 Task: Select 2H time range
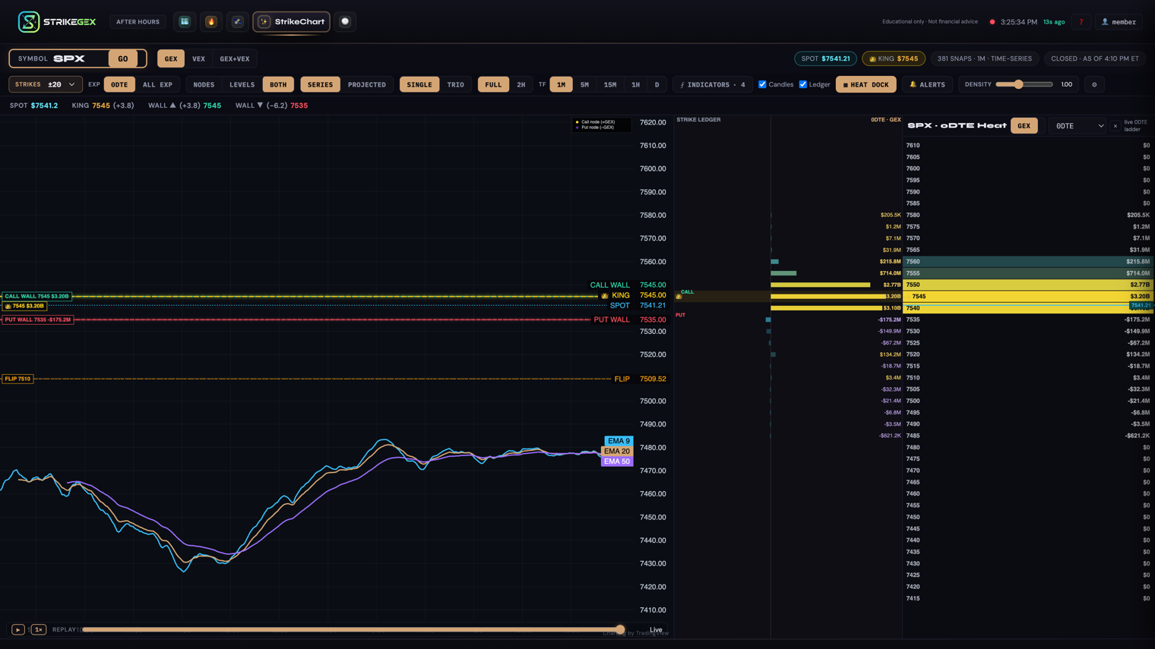[x=521, y=84]
